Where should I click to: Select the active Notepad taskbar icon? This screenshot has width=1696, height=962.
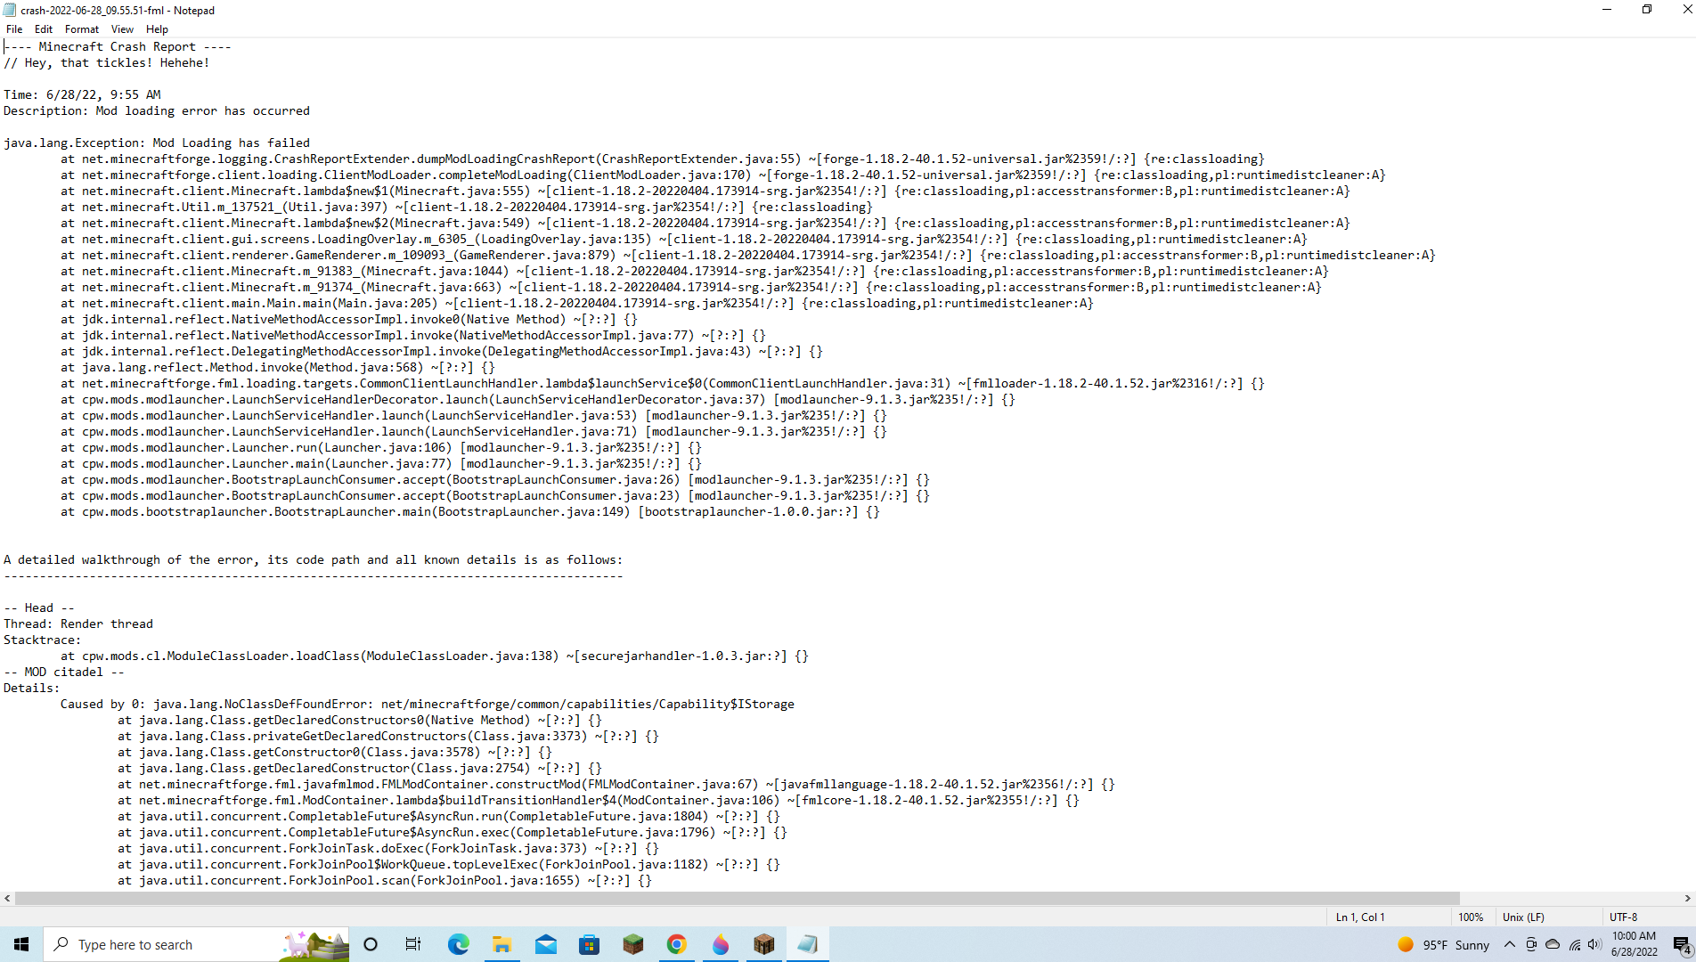[807, 944]
